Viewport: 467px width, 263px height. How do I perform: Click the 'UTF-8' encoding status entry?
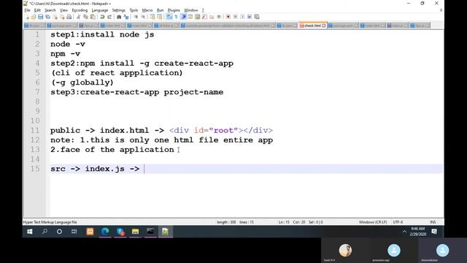(398, 222)
